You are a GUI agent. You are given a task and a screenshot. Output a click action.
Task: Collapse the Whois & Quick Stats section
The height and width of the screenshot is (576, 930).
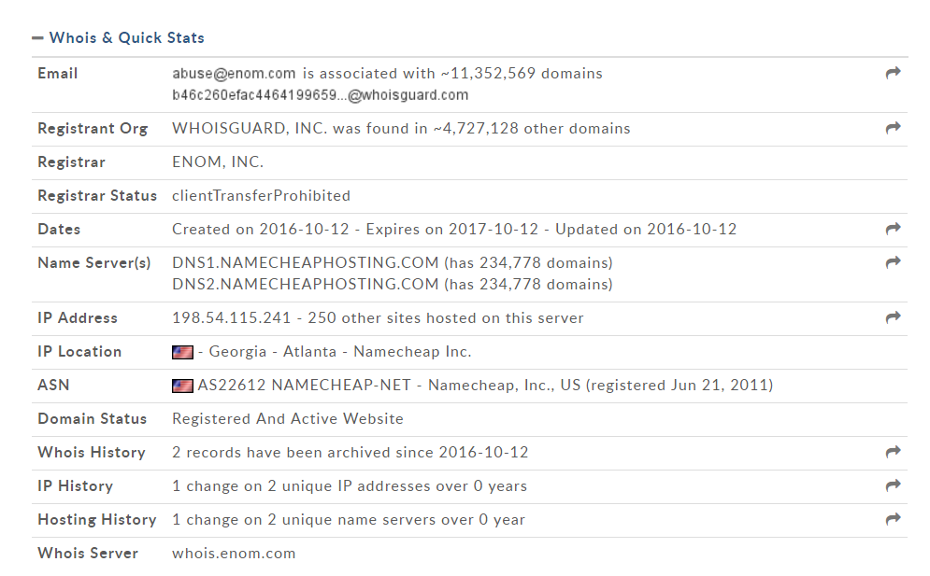tap(37, 38)
